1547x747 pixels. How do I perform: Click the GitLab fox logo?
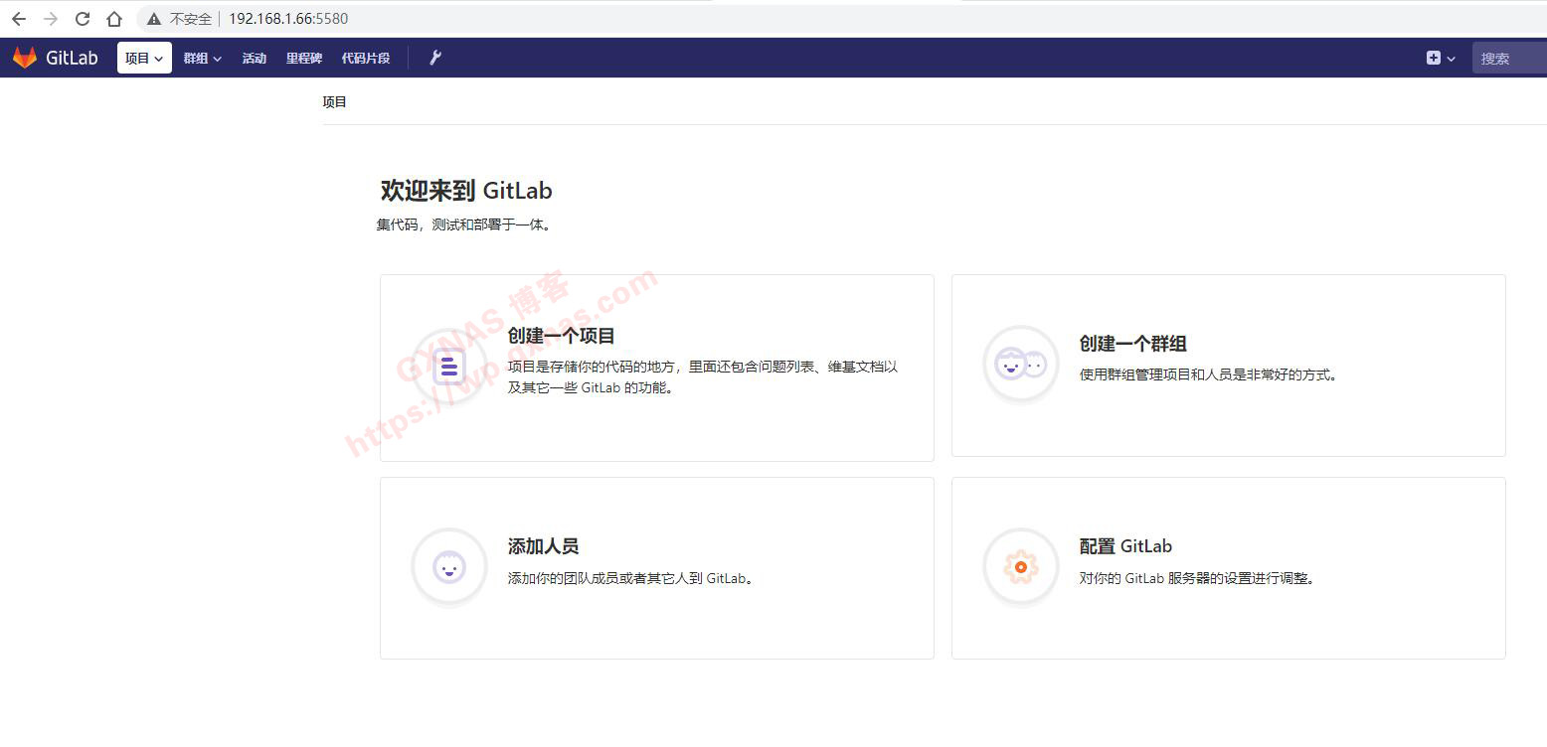click(x=25, y=58)
